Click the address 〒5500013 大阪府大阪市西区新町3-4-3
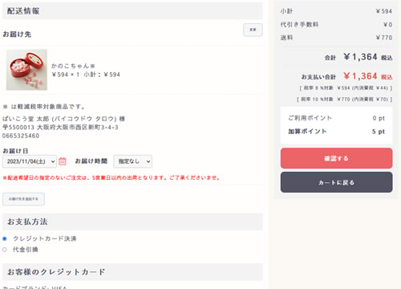Image resolution: width=401 pixels, height=289 pixels. tap(60, 127)
